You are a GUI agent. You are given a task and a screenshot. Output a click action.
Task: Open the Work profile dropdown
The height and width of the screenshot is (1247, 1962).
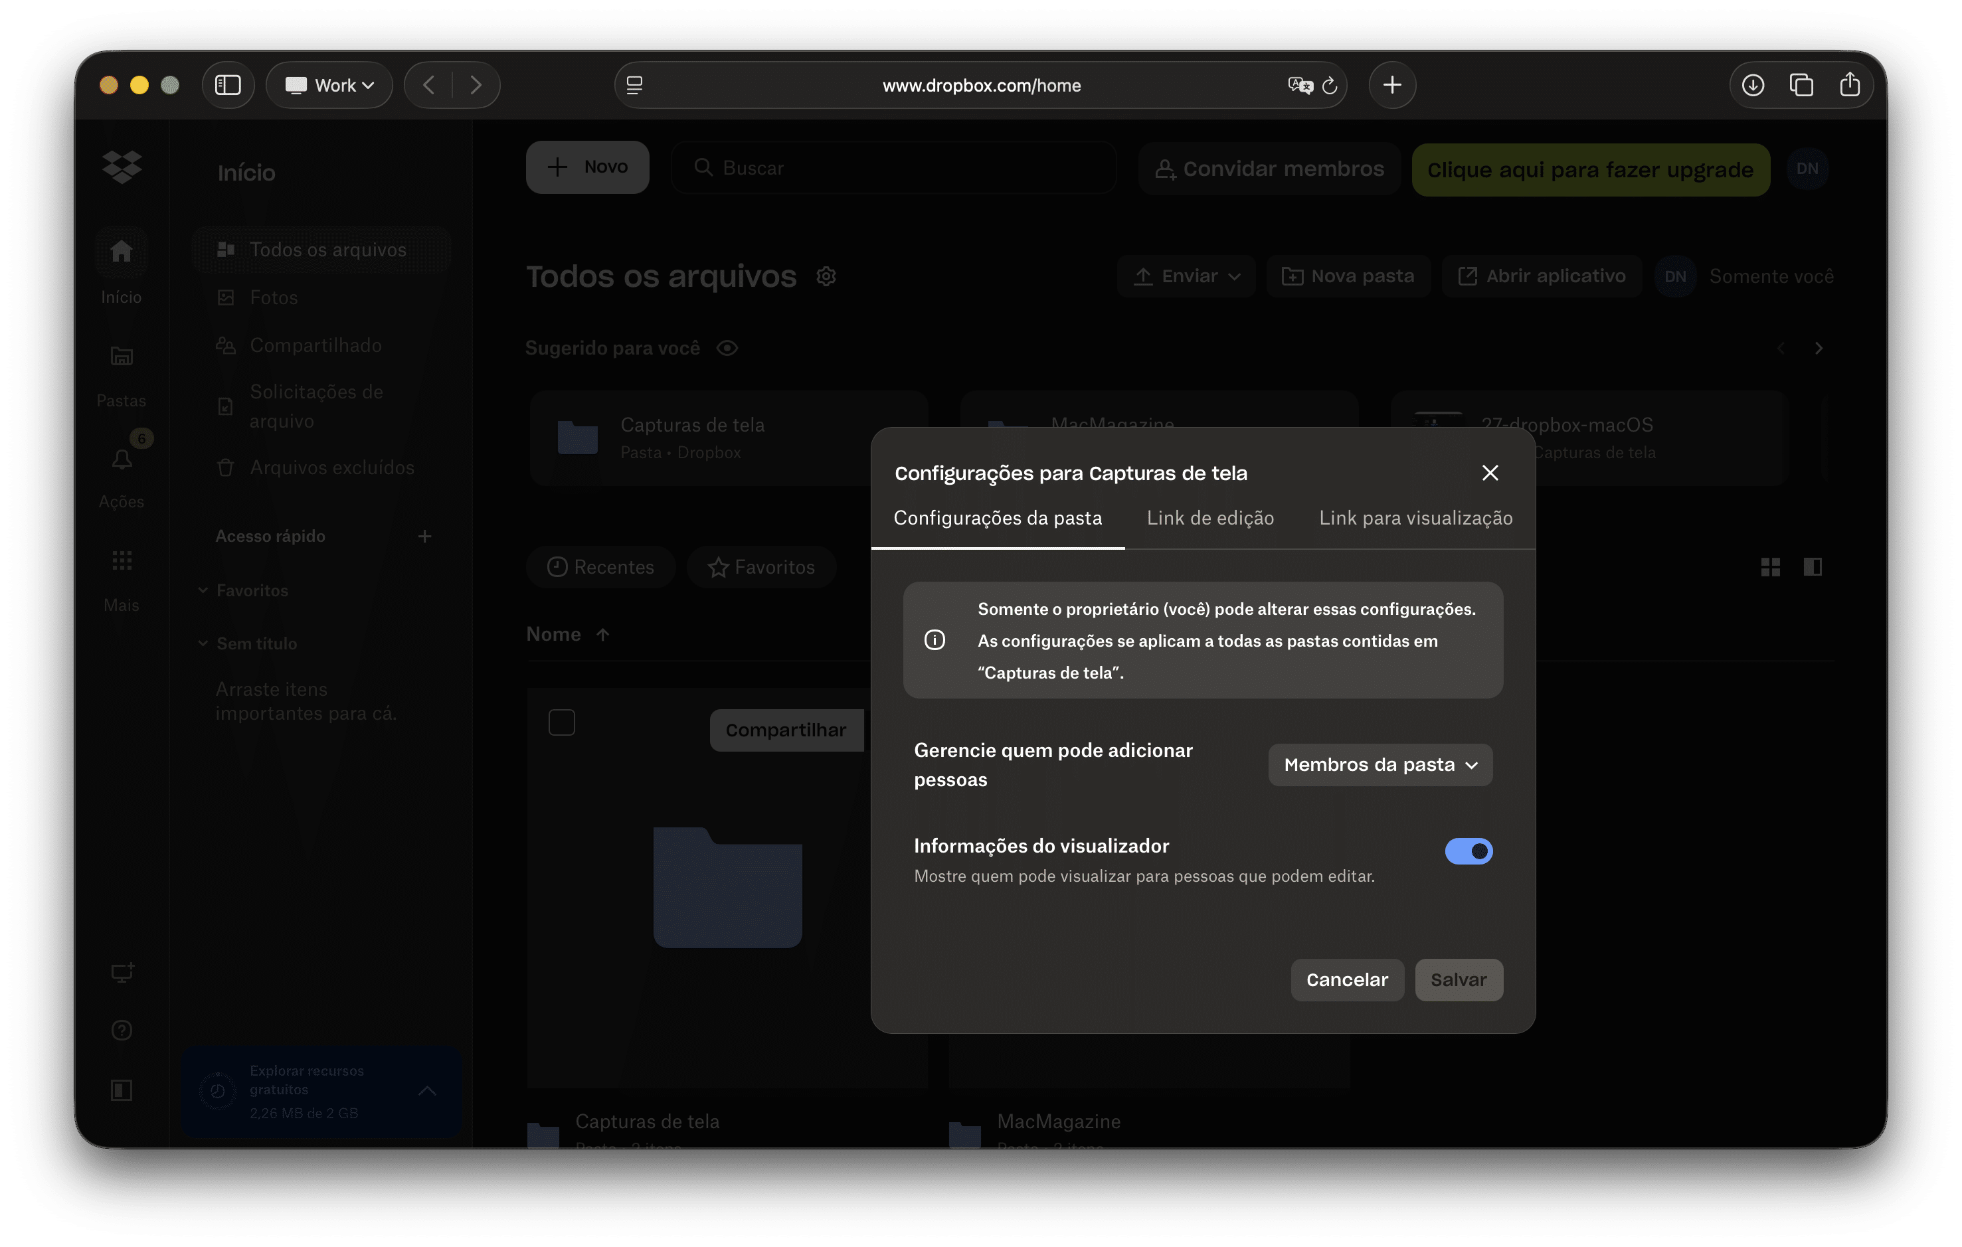tap(329, 85)
